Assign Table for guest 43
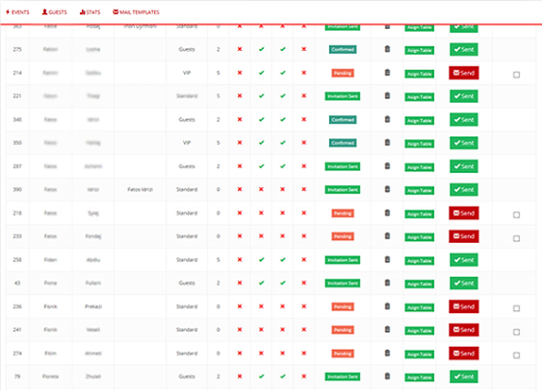The image size is (542, 391). [x=420, y=284]
